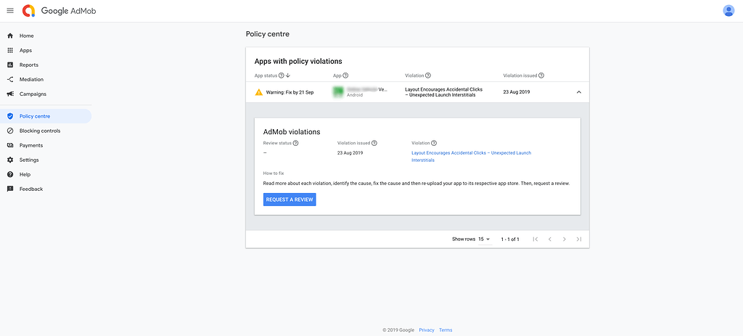
Task: Click the Campaigns megaphone icon
Action: point(10,94)
